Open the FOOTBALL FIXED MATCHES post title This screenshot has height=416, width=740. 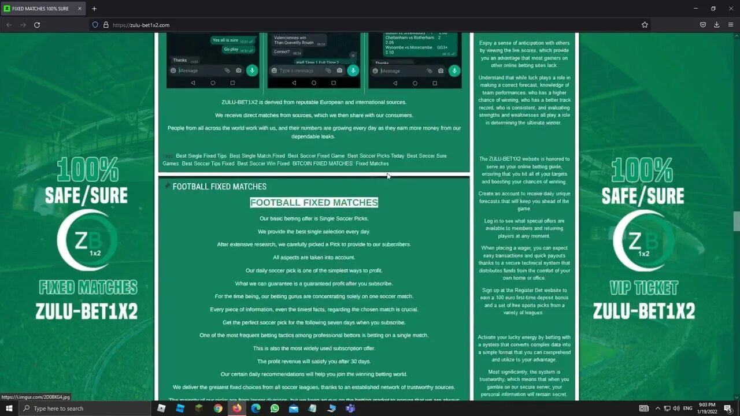point(219,187)
